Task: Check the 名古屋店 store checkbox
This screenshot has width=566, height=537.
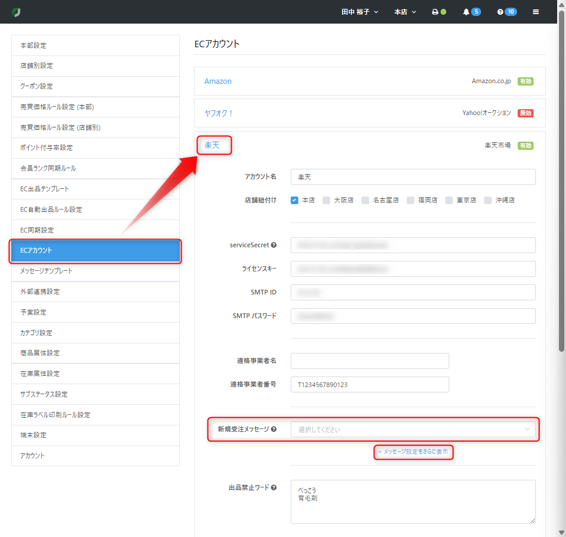Action: (x=366, y=200)
